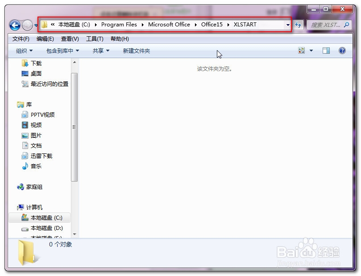361x276 pixels.
Task: Open the 工具 menu
Action: click(x=95, y=39)
